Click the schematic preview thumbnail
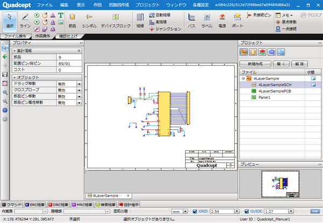This screenshot has width=323, height=223. tap(280, 184)
